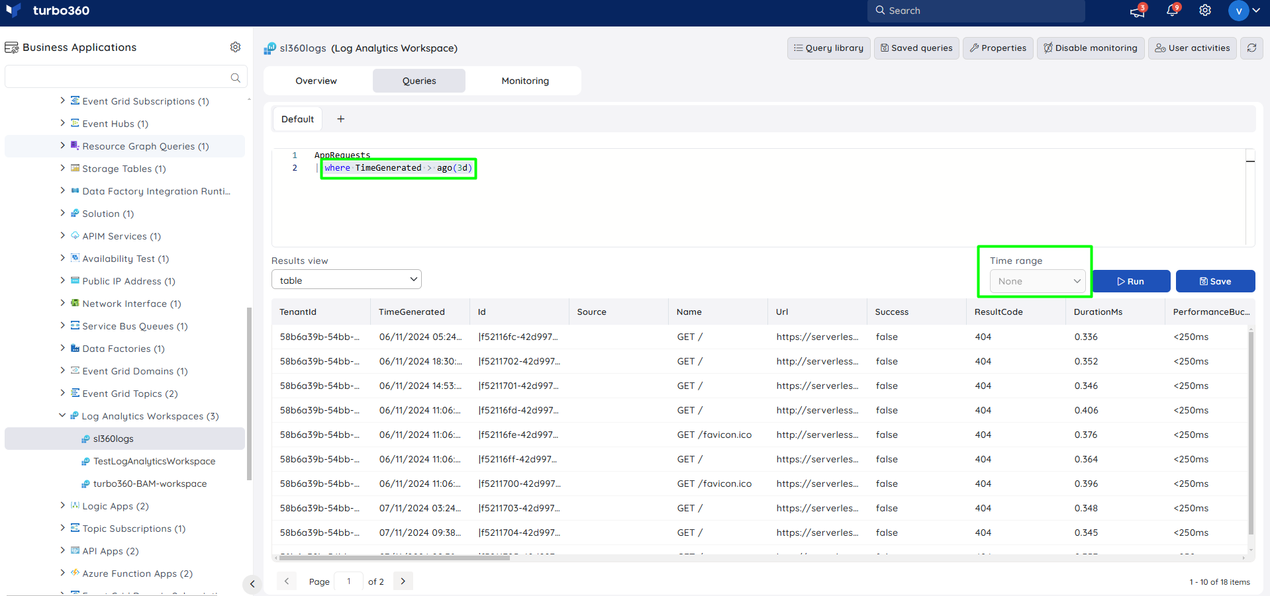Image resolution: width=1270 pixels, height=596 pixels.
Task: Select sl360logs tree item
Action: [124, 439]
